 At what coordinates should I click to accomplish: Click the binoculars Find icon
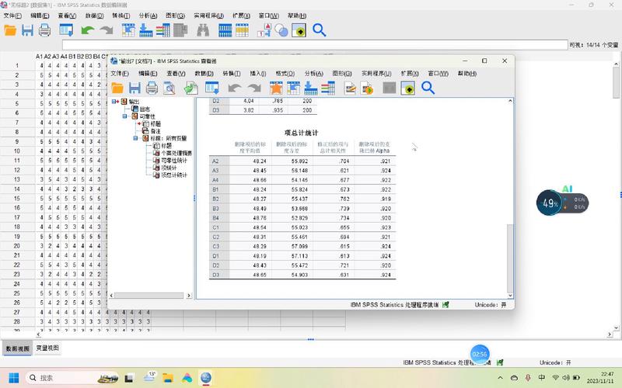[203, 30]
